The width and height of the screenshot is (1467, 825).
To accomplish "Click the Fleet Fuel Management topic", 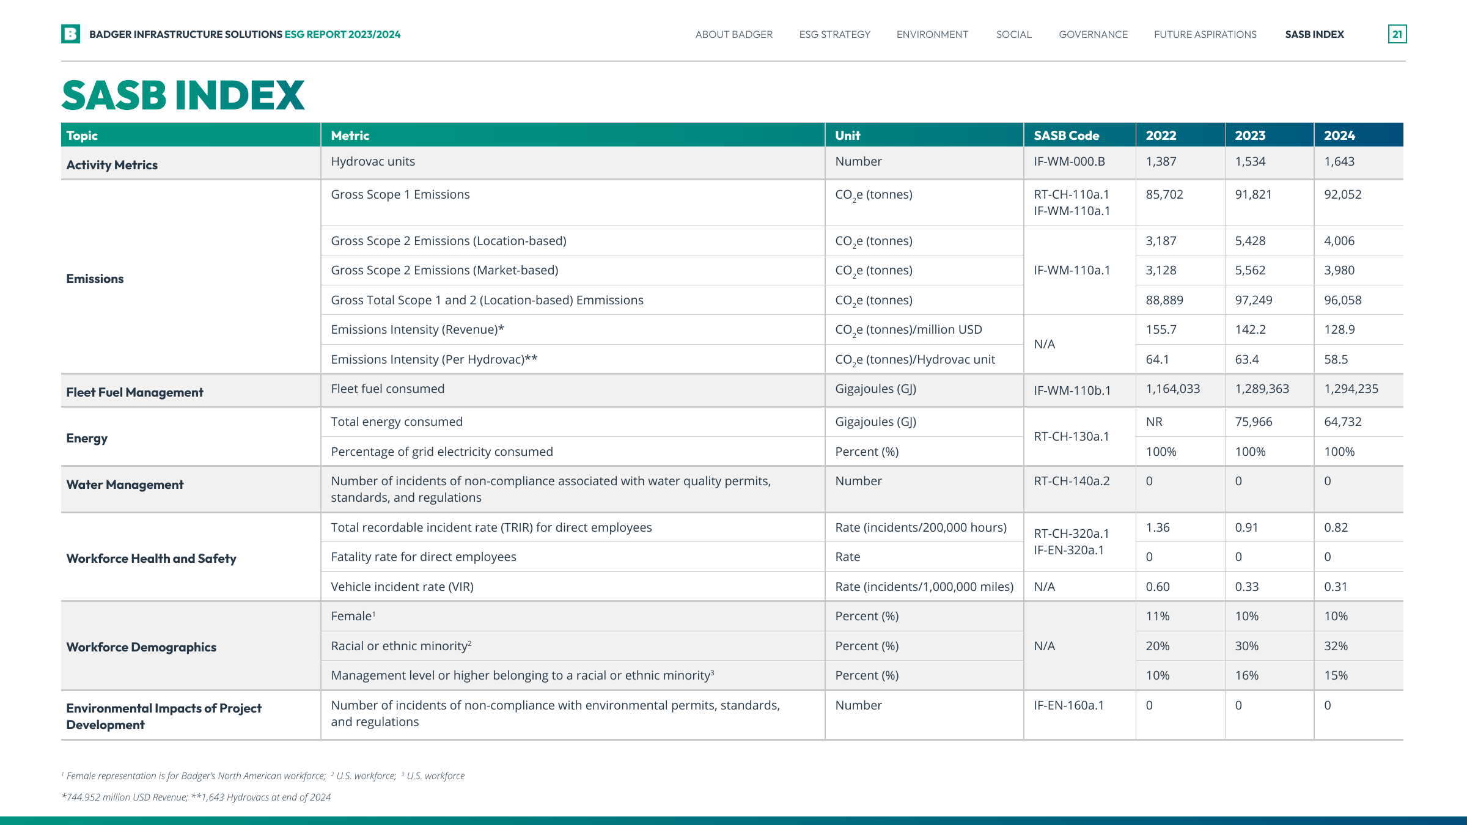I will (x=134, y=392).
